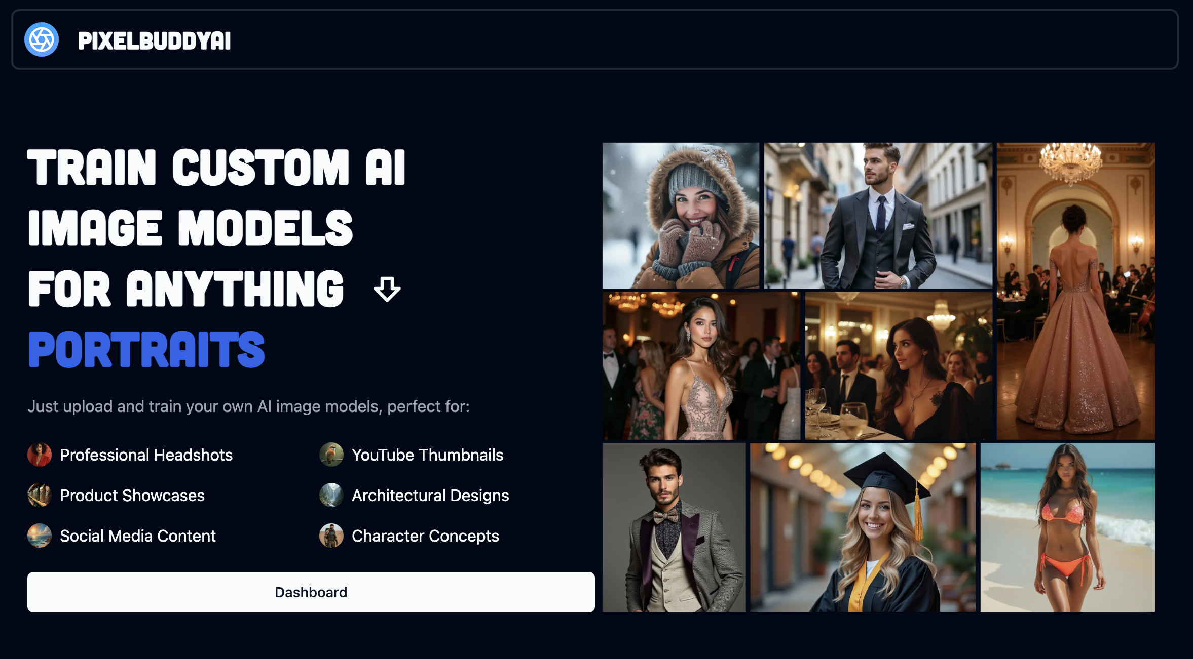Open the graduate with cap photo

863,527
